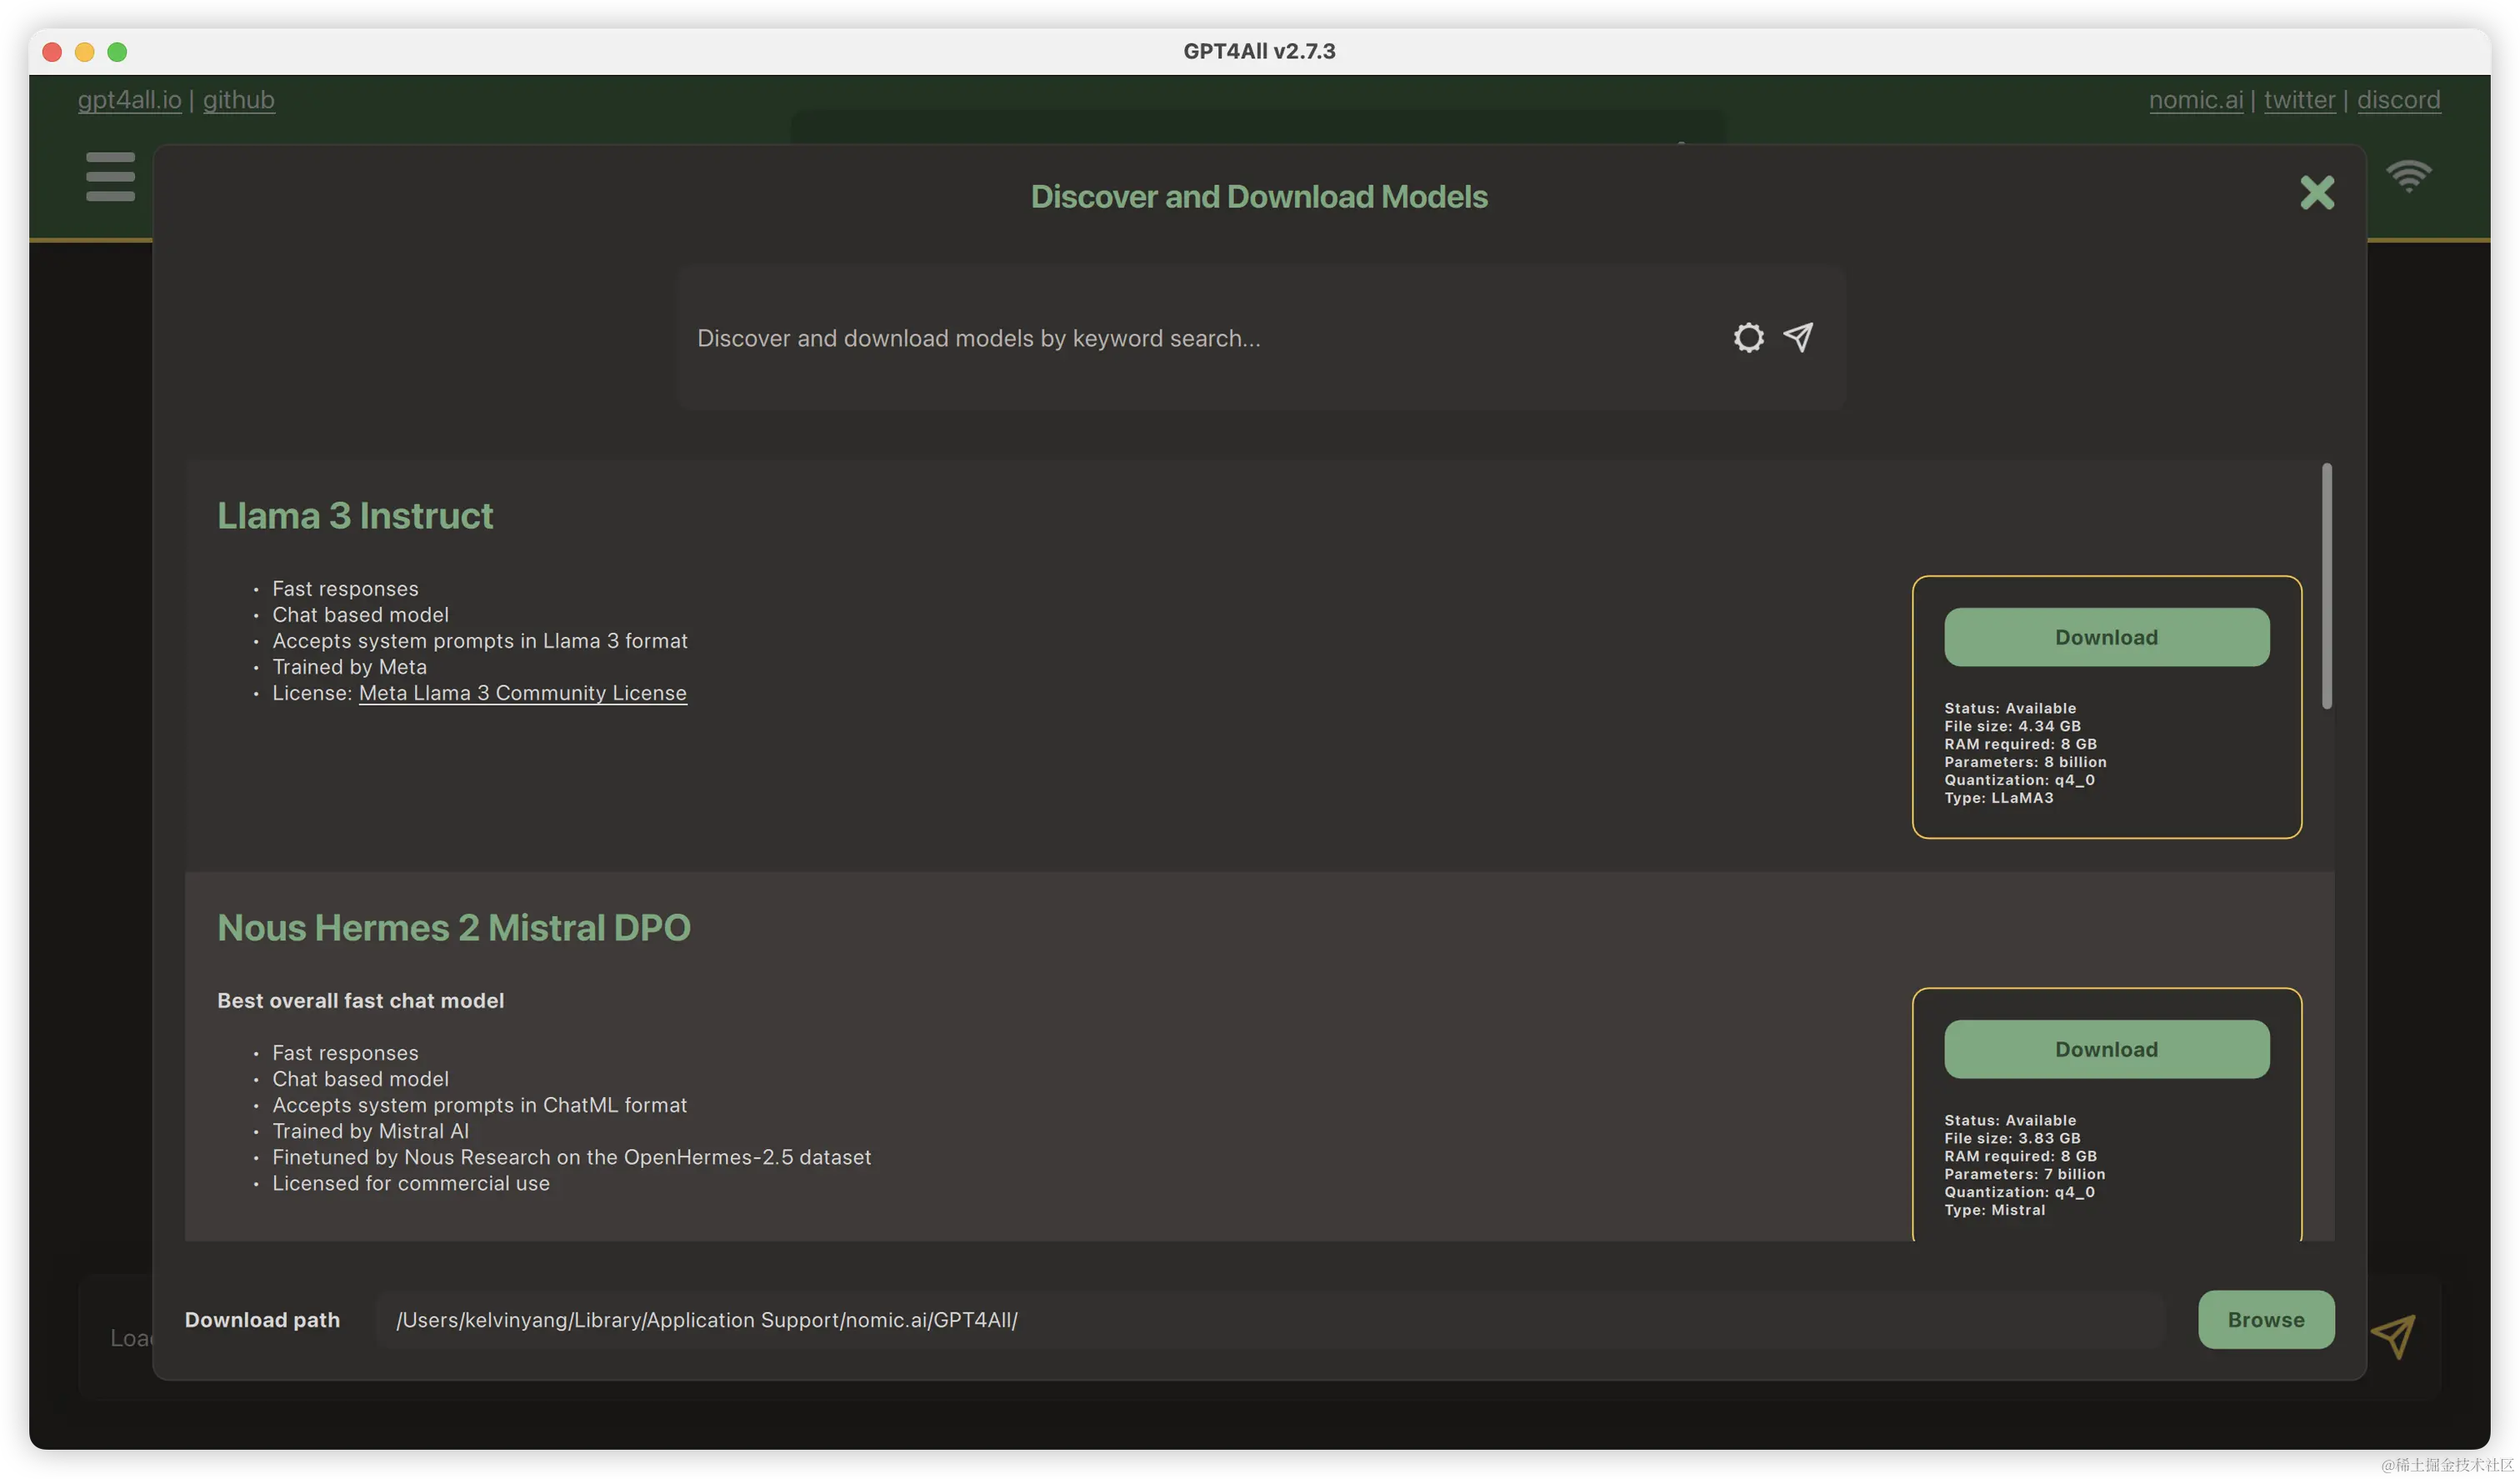2520x1479 pixels.
Task: Visit the gpt4all.io link
Action: [x=130, y=100]
